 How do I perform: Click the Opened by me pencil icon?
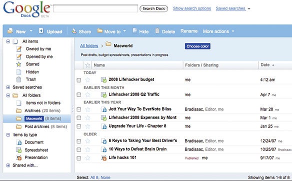click(19, 56)
